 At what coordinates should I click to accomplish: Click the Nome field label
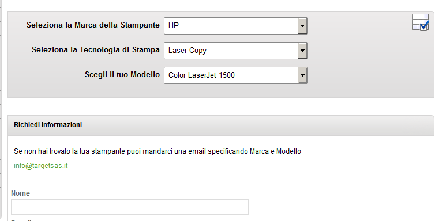20,193
